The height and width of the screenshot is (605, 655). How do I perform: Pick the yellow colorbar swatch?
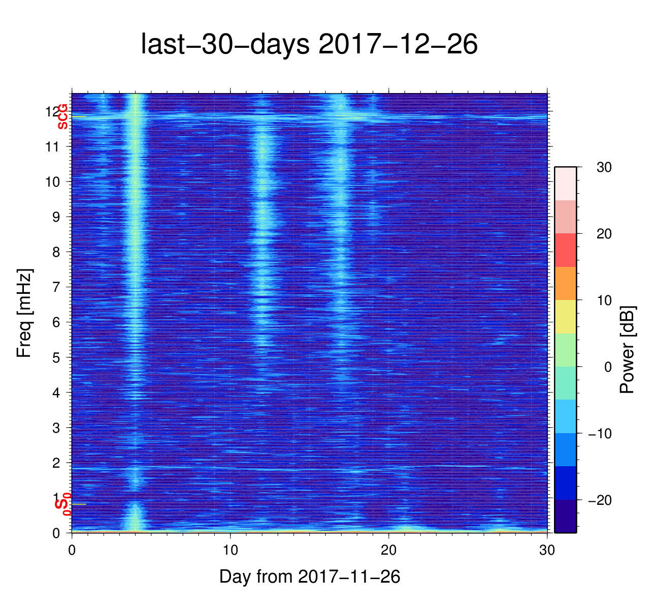click(565, 316)
